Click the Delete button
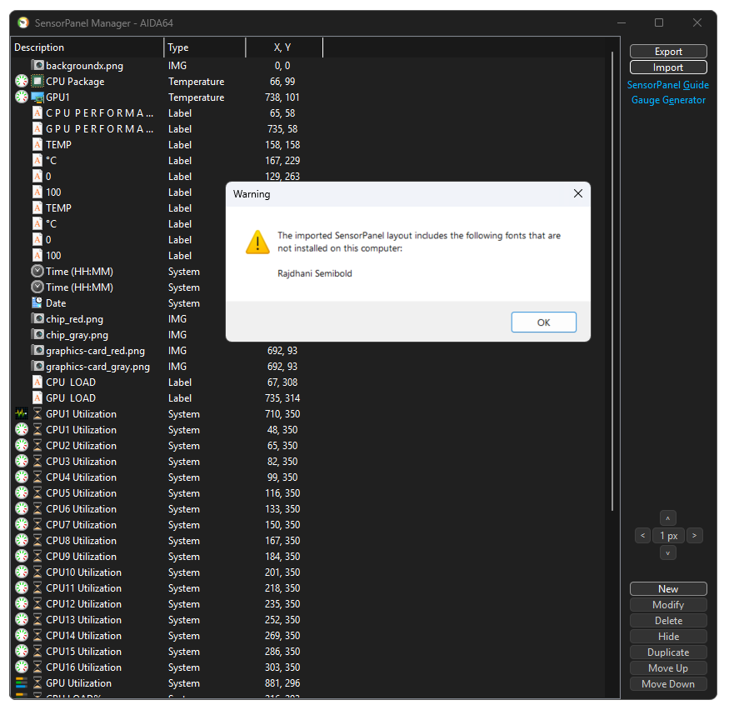Image resolution: width=729 pixels, height=710 pixels. [x=668, y=620]
